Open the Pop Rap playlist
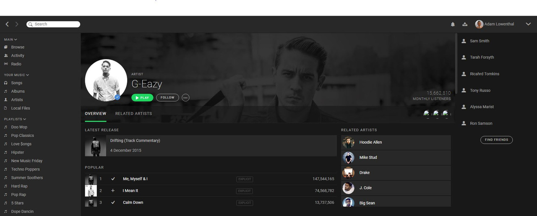Screen dimensions: 537x216 pyautogui.click(x=18, y=195)
